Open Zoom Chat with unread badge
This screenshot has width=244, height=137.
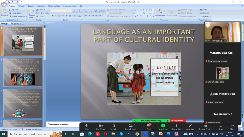(x=149, y=127)
